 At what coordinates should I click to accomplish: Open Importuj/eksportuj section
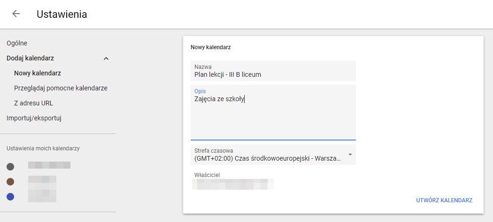tap(34, 118)
